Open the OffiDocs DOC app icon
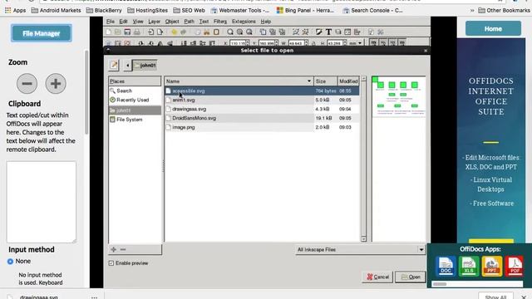Screen dimensions: 532x299 coord(446,266)
